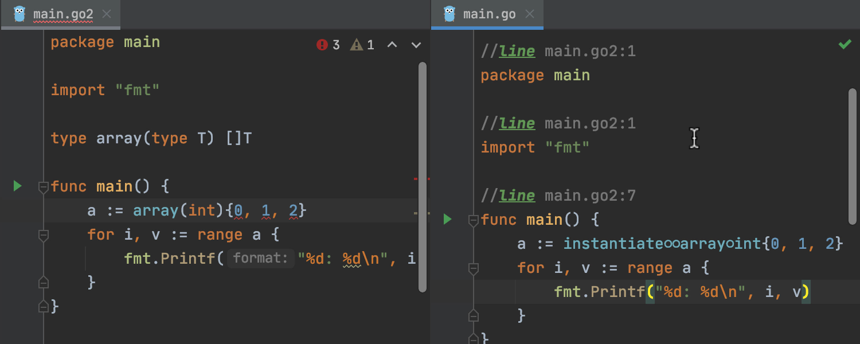
Task: Jump to next highlighted error arrow
Action: point(416,45)
